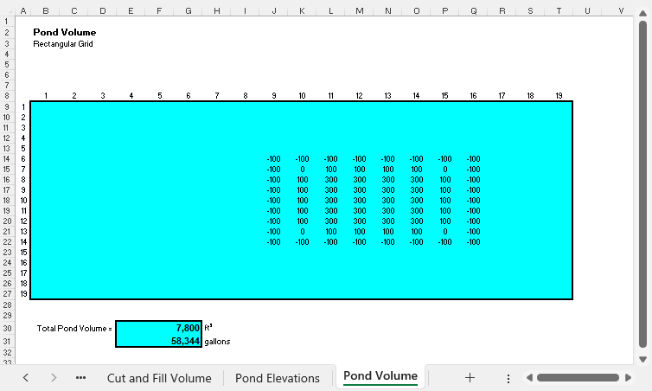Click the Pond Volume title cell
The width and height of the screenshot is (652, 391).
[64, 32]
